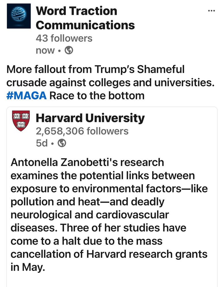Click the 'now' post timestamp

[45, 50]
